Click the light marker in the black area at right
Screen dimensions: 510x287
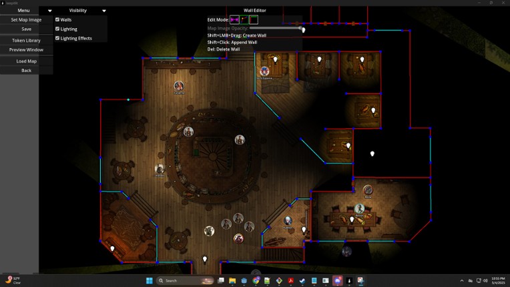372,154
